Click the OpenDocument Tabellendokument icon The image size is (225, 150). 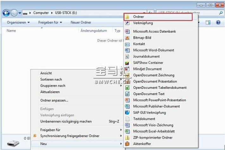[127, 88]
